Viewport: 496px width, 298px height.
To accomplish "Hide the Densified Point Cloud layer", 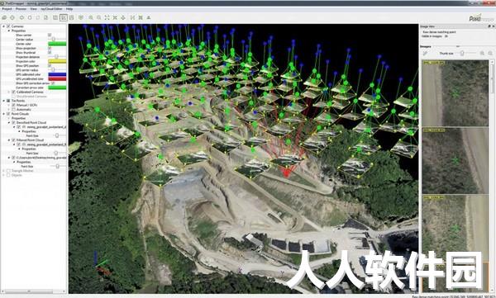I will click(13, 122).
